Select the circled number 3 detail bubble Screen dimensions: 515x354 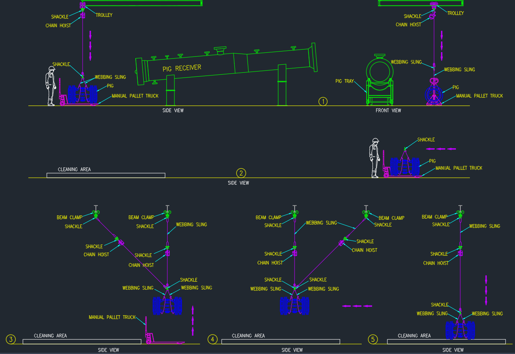11,339
